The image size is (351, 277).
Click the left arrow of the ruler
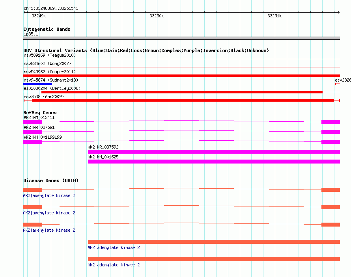(24, 13)
